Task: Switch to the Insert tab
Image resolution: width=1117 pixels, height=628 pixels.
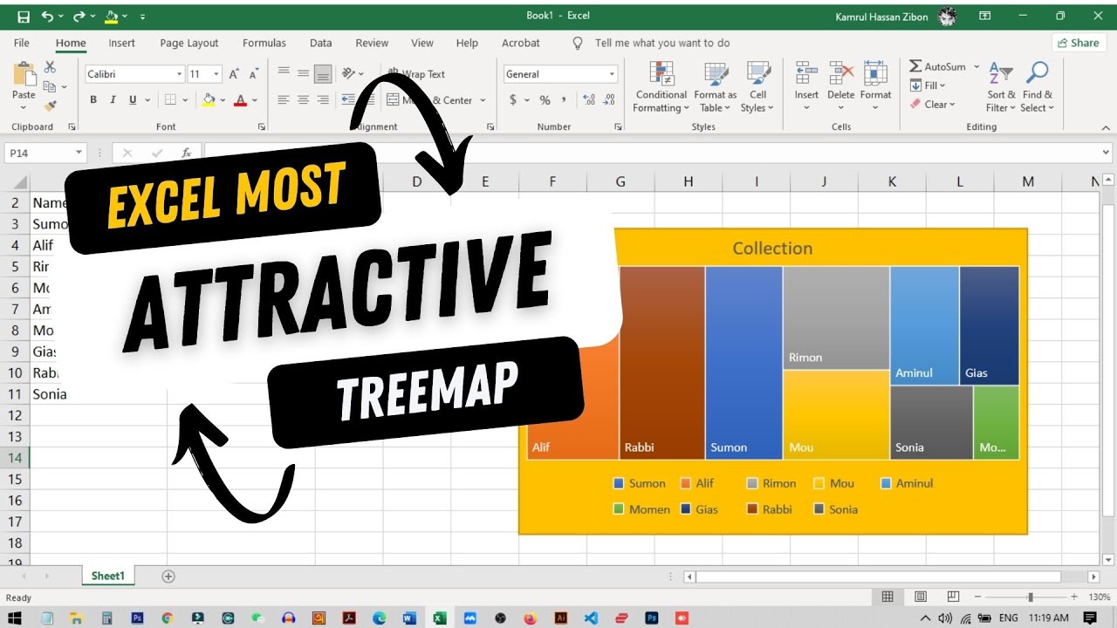Action: pyautogui.click(x=121, y=43)
